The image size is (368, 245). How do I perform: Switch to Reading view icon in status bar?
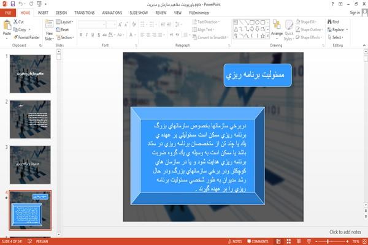(299, 241)
